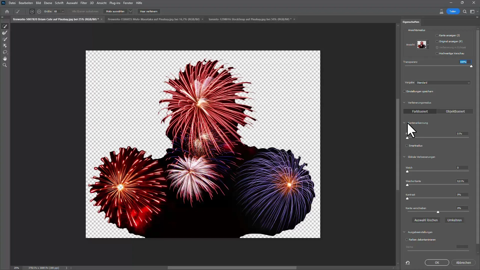
Task: Open the Filter menu
Action: [84, 3]
